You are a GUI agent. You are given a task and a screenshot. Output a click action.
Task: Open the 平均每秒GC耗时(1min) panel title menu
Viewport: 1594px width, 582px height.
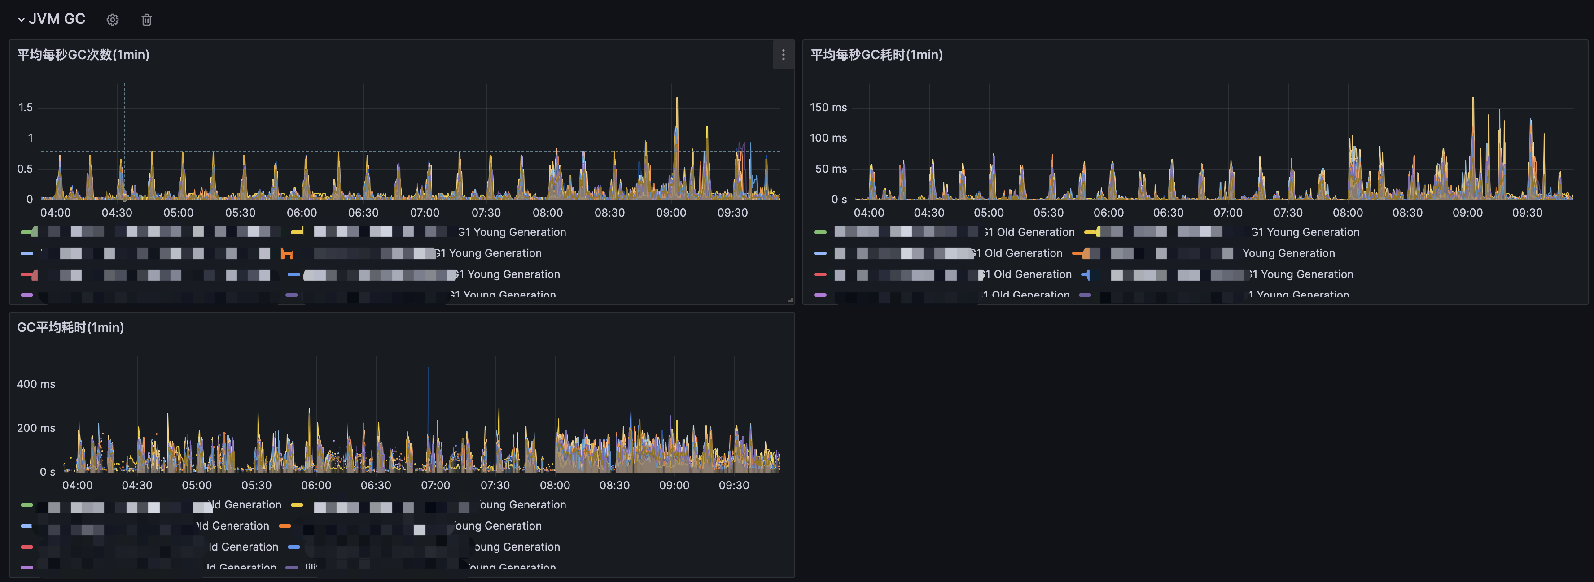876,55
